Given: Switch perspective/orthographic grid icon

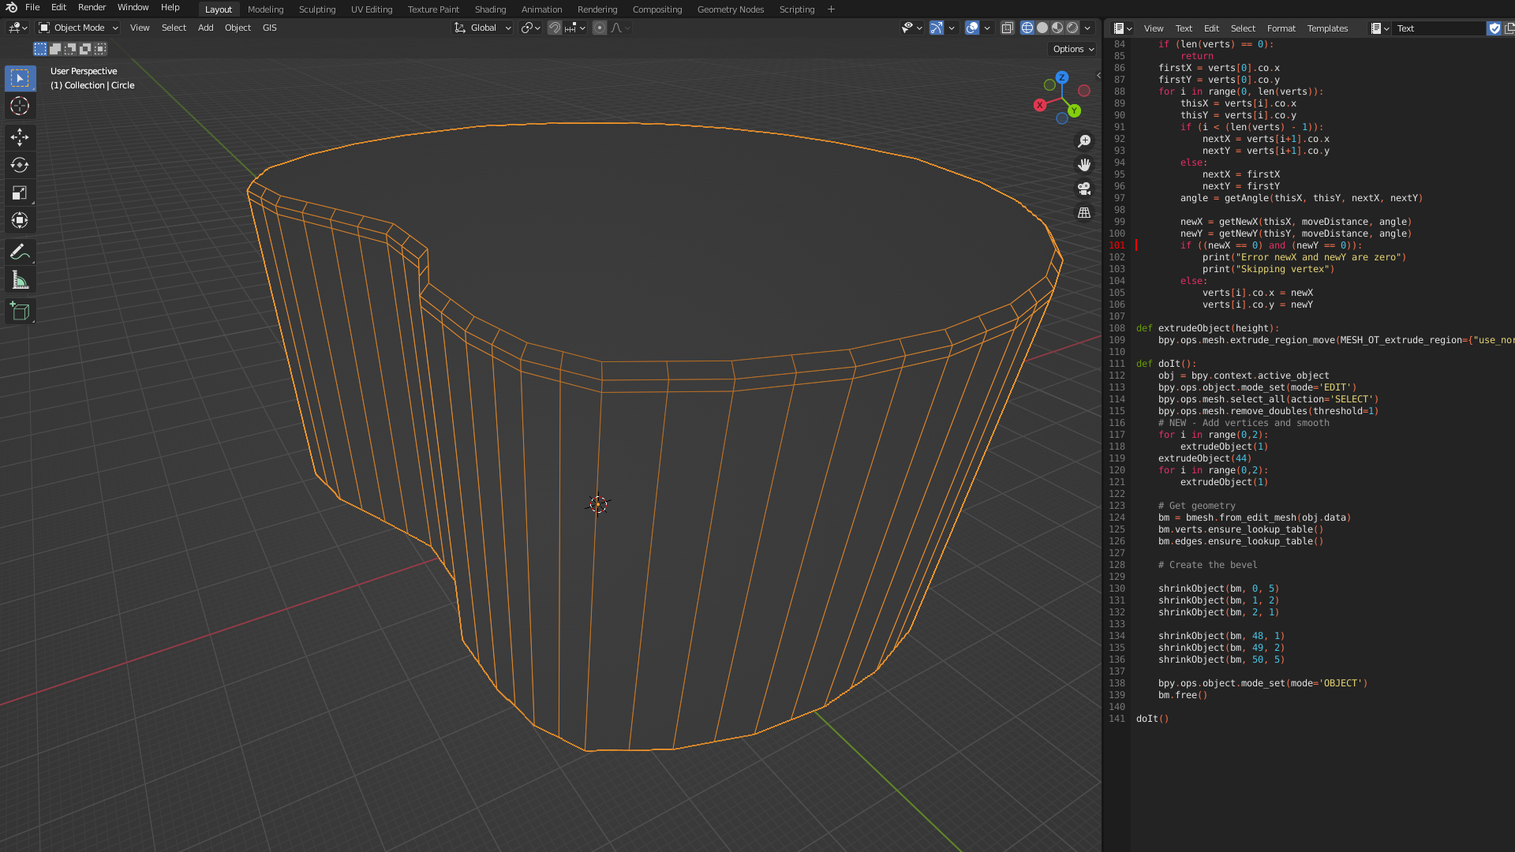Looking at the screenshot, I should point(1084,212).
